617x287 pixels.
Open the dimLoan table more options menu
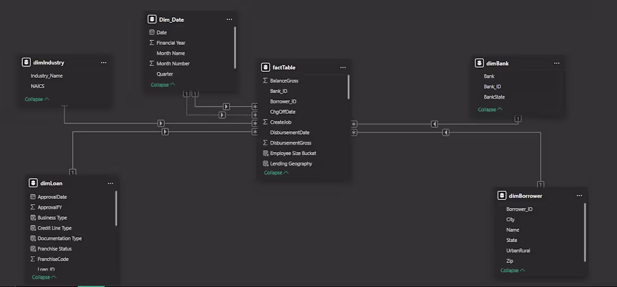click(x=110, y=183)
